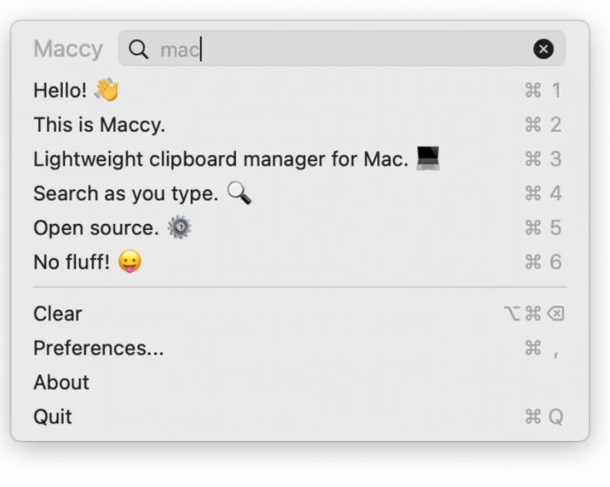Click the Maccy title label

68,50
